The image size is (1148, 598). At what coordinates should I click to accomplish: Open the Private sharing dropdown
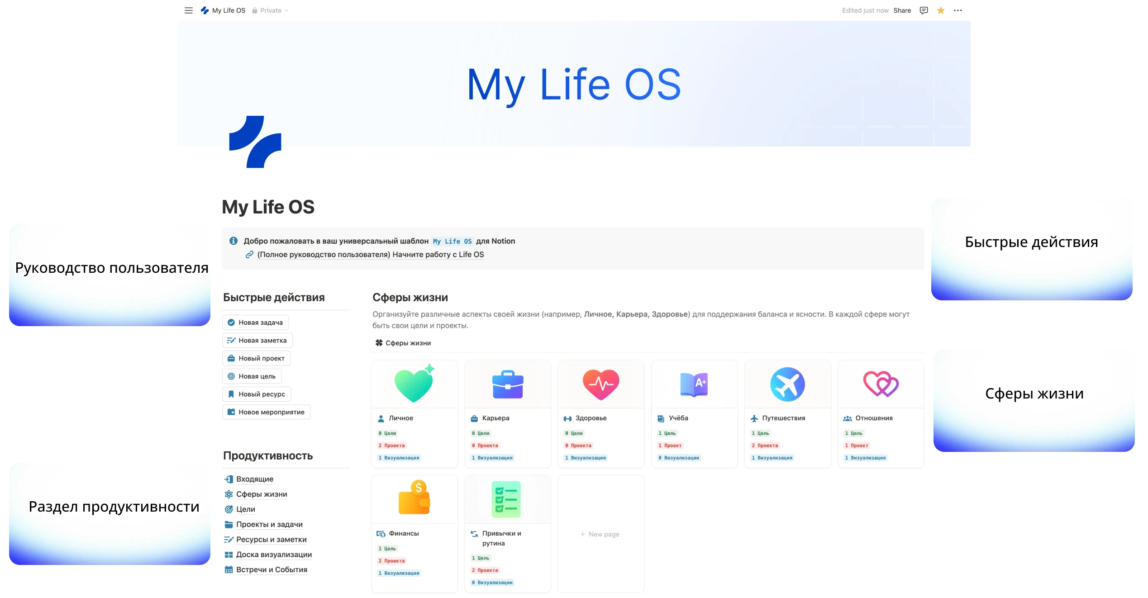point(271,10)
